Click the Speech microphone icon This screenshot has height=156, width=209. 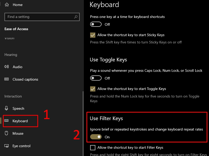(x=6, y=108)
